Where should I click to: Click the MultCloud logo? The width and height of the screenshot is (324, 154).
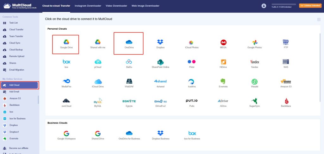[20, 6]
